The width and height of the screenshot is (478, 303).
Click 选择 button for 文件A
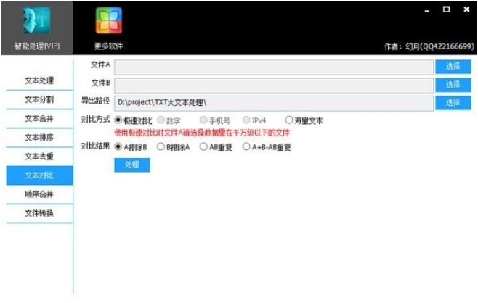click(x=453, y=67)
